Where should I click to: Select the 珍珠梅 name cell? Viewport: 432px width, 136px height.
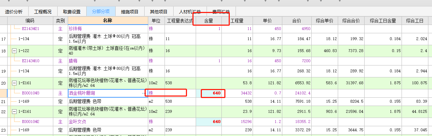tap(108, 29)
